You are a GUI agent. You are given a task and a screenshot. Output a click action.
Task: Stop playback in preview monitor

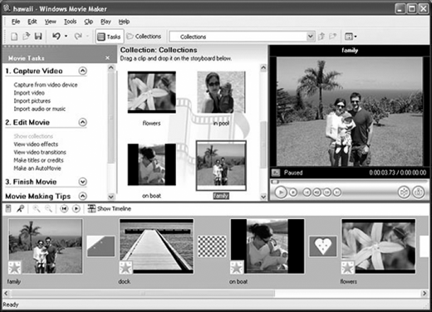tap(293, 192)
